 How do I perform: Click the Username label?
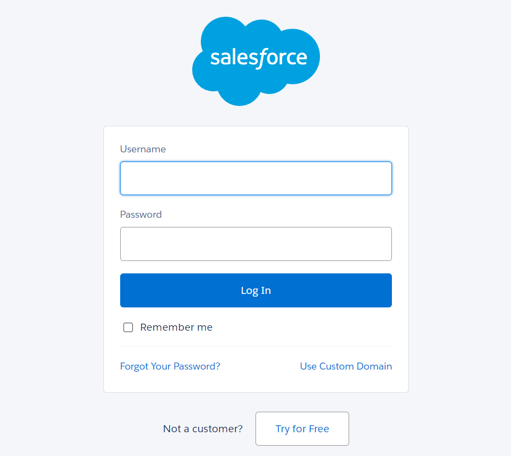click(x=142, y=149)
